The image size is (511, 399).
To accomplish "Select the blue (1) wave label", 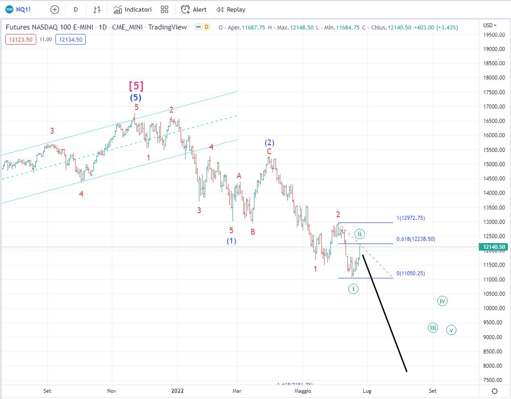I will pos(232,241).
